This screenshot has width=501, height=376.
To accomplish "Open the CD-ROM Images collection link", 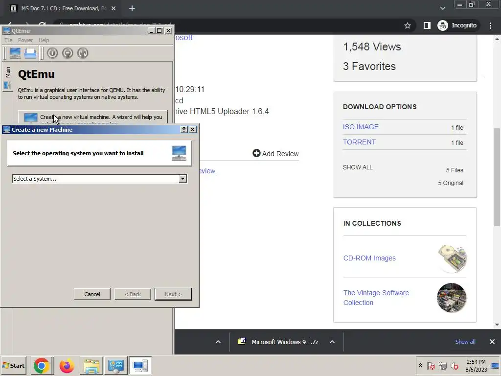I will coord(369,258).
